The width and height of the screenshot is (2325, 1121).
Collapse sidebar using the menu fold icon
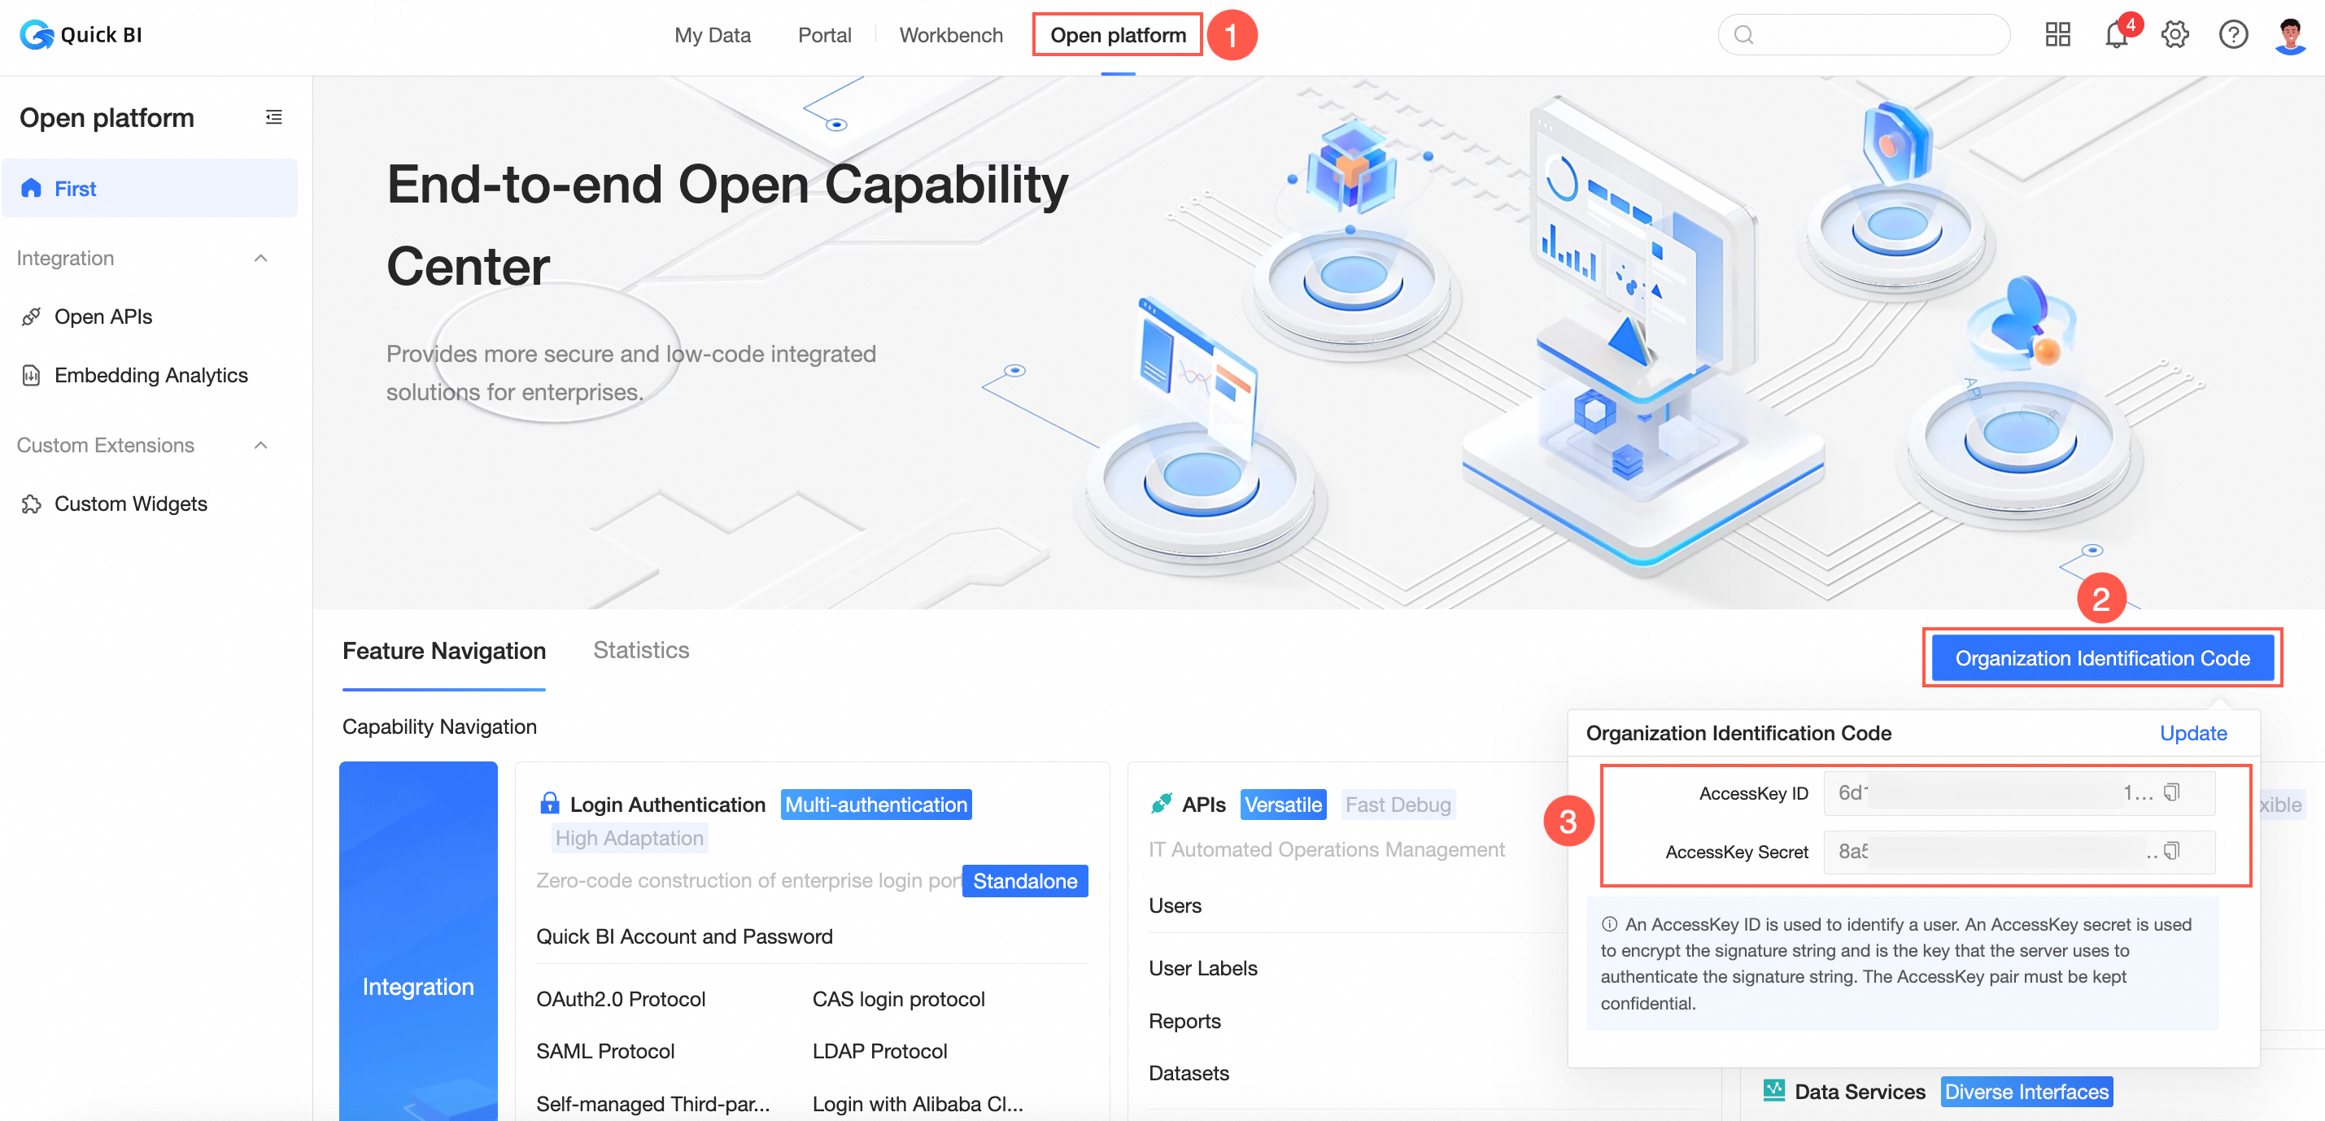[273, 117]
